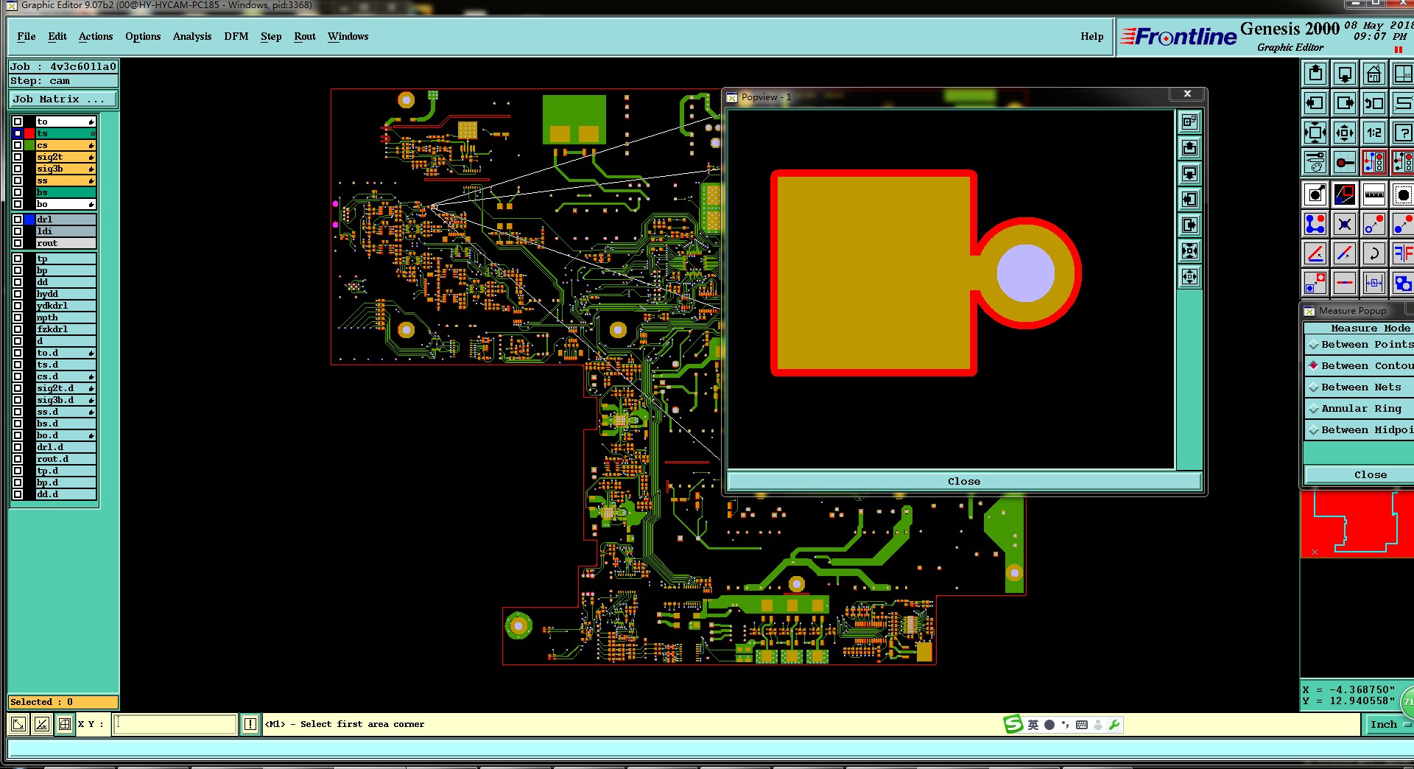
Task: Open the Edit menu
Action: click(x=57, y=36)
